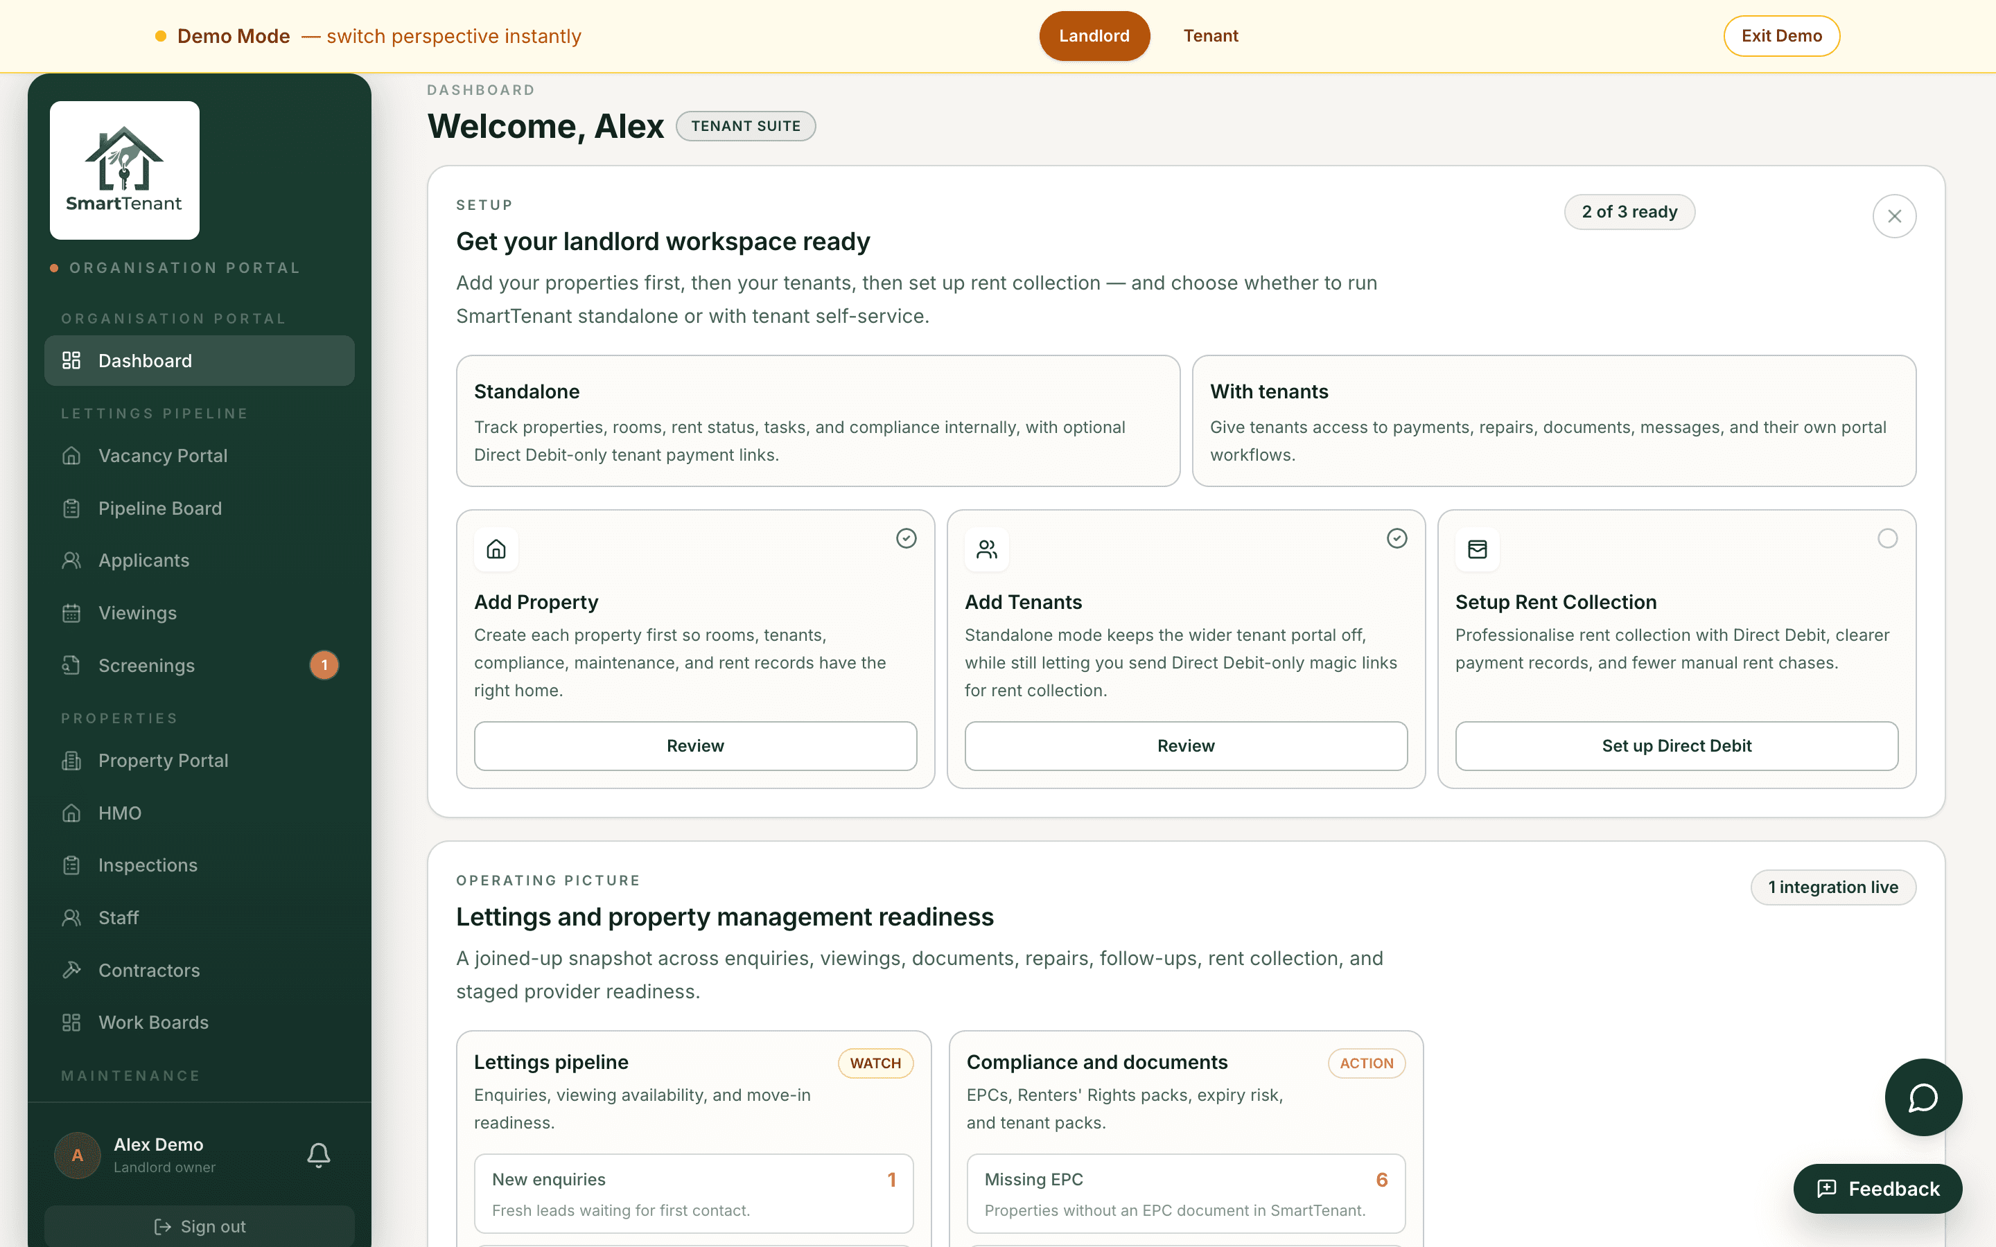This screenshot has width=1996, height=1247.
Task: Click the Add Property home icon
Action: point(496,549)
